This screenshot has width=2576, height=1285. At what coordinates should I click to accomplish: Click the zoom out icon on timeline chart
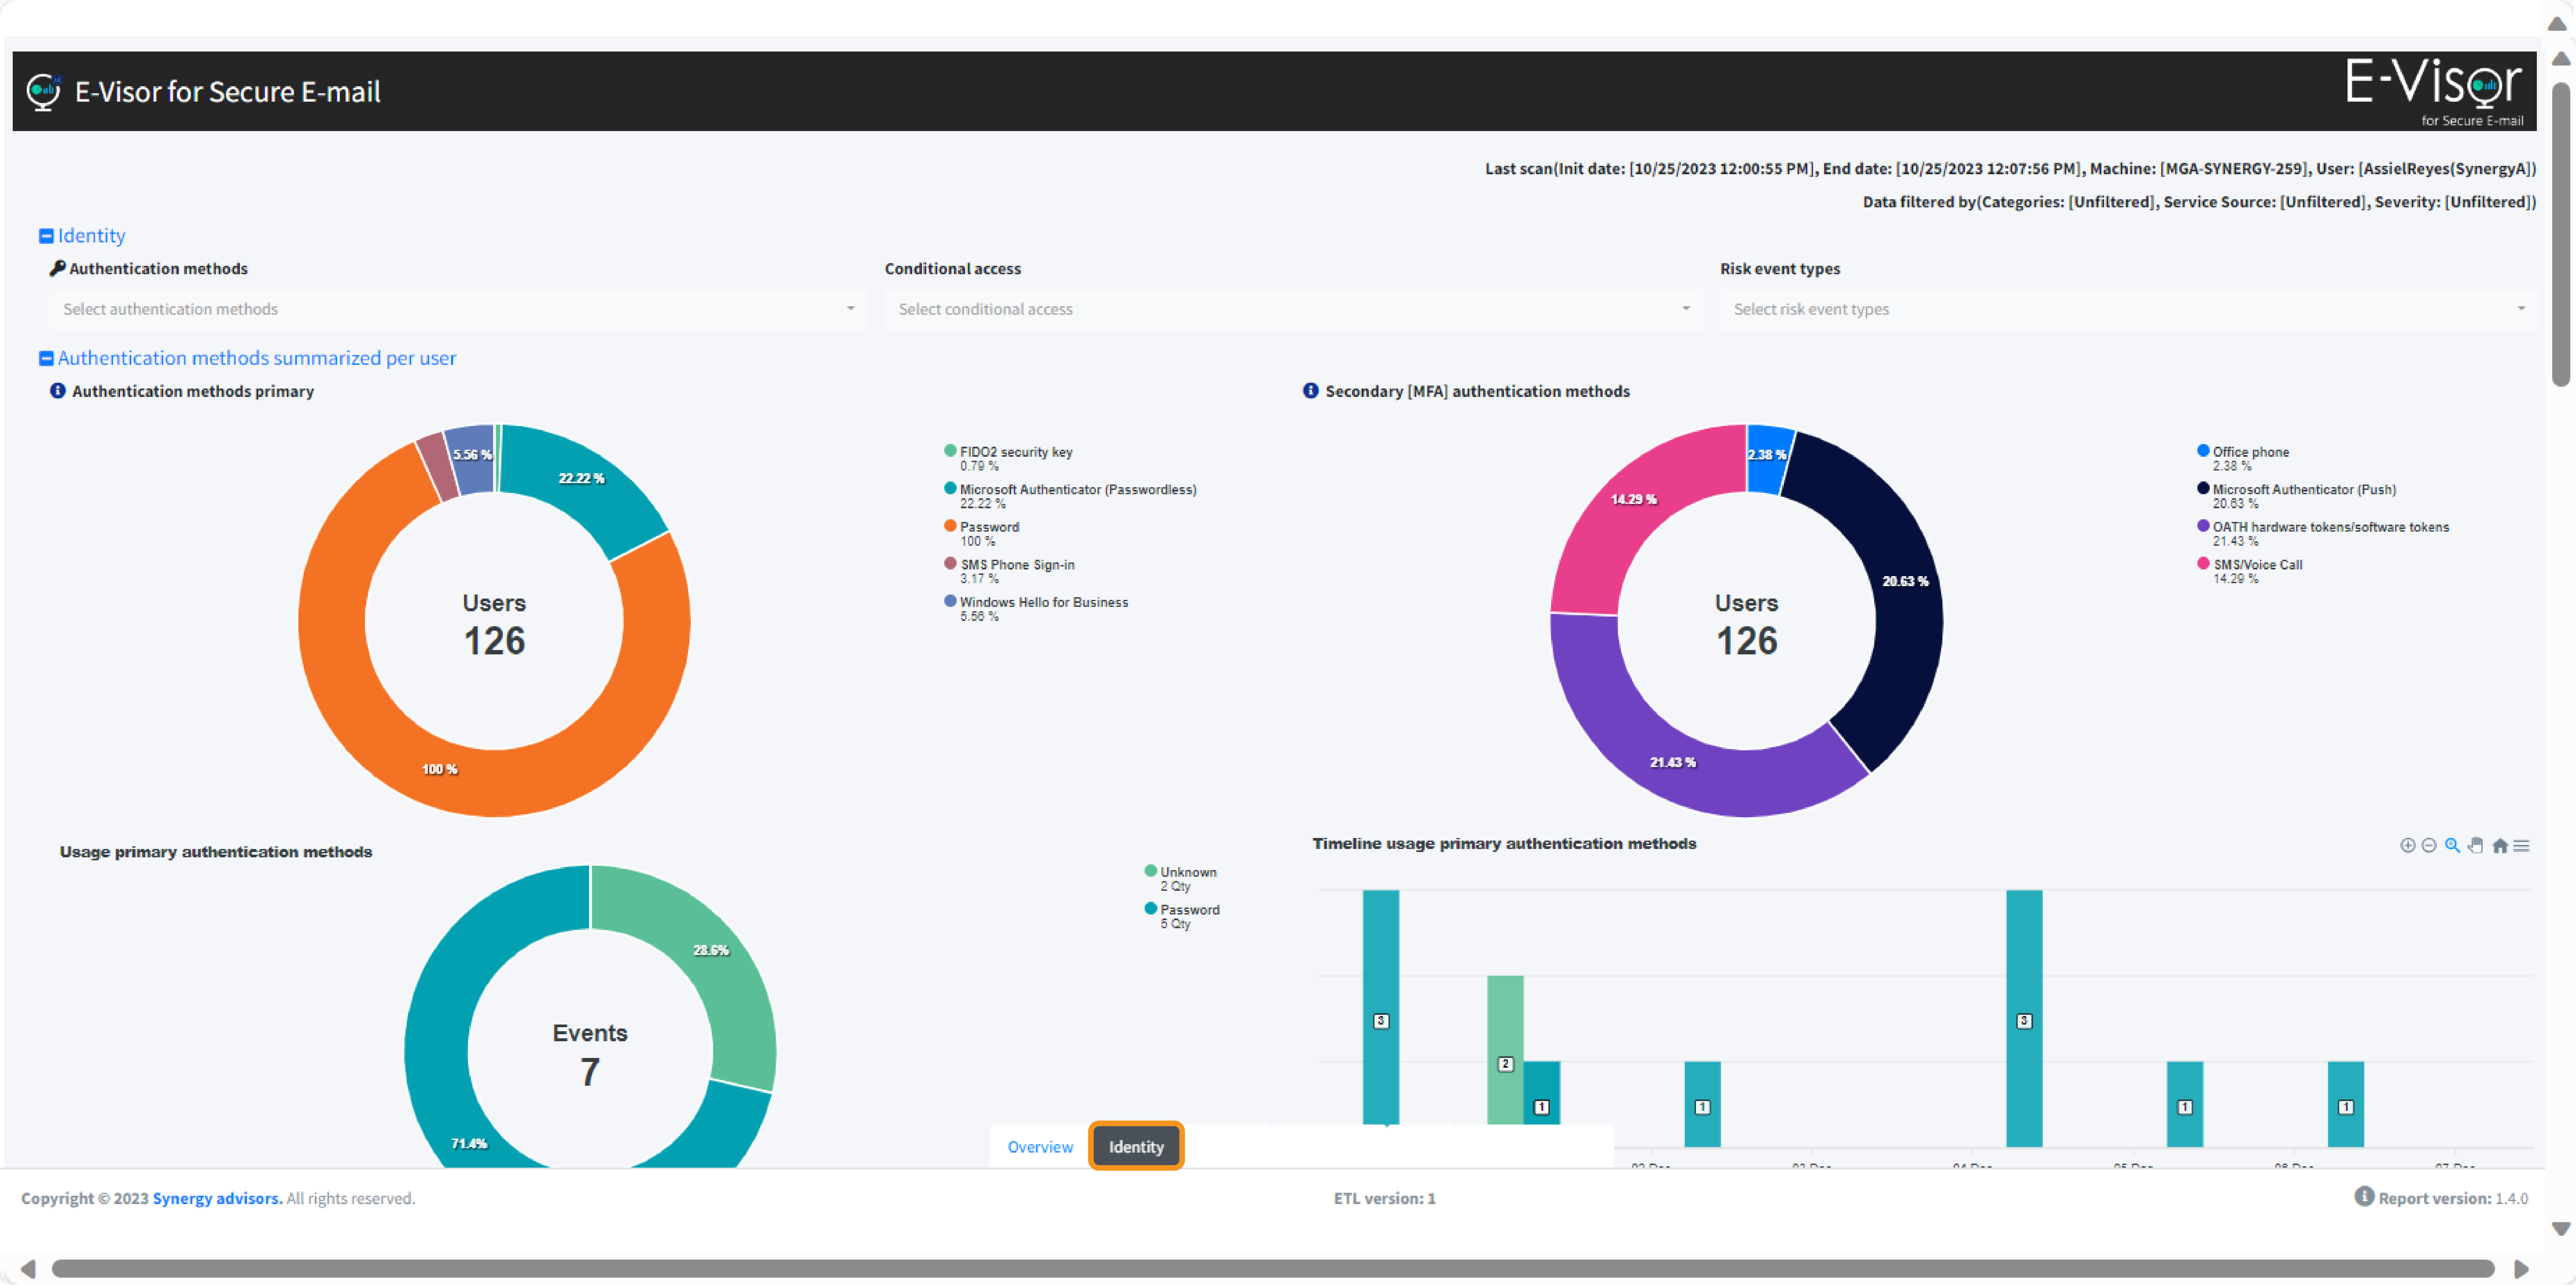pos(2429,846)
